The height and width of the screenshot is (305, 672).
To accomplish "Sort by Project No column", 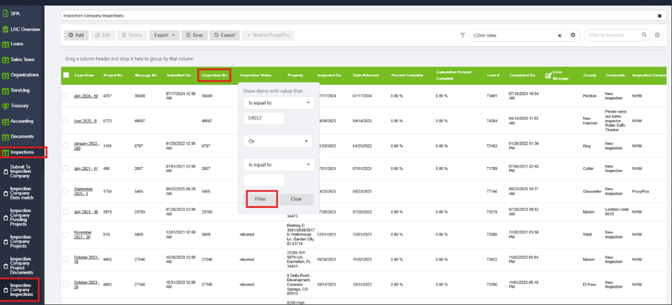I will point(113,75).
